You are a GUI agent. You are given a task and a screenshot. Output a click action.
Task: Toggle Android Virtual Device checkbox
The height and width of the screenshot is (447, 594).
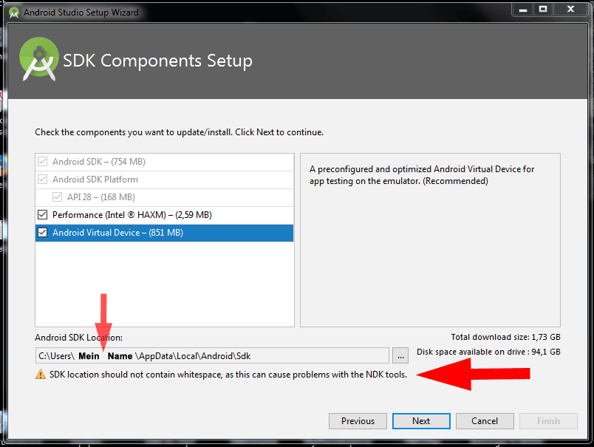pos(42,233)
